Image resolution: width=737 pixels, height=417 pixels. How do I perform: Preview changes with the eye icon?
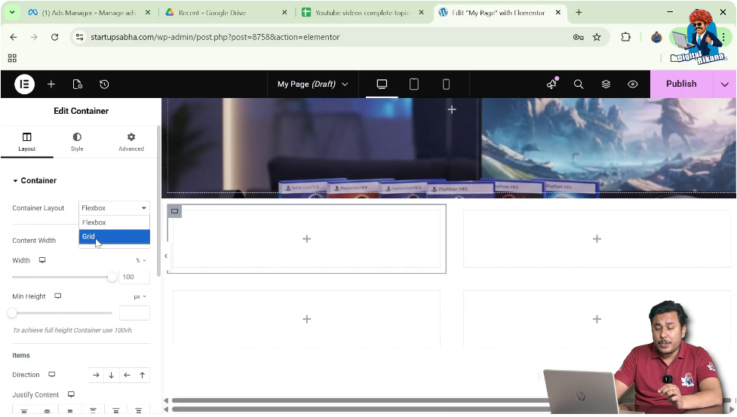click(x=633, y=84)
